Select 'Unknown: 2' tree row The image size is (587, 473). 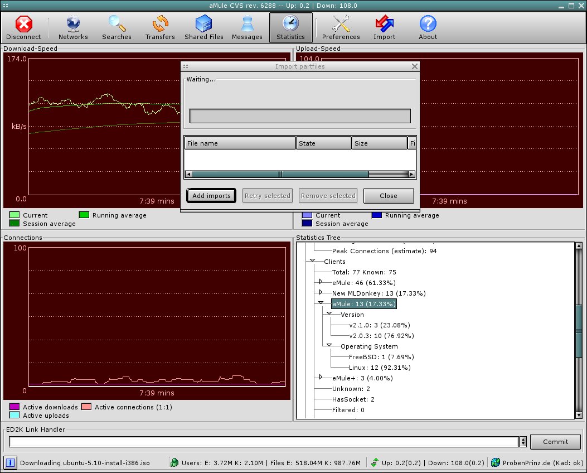click(x=351, y=389)
